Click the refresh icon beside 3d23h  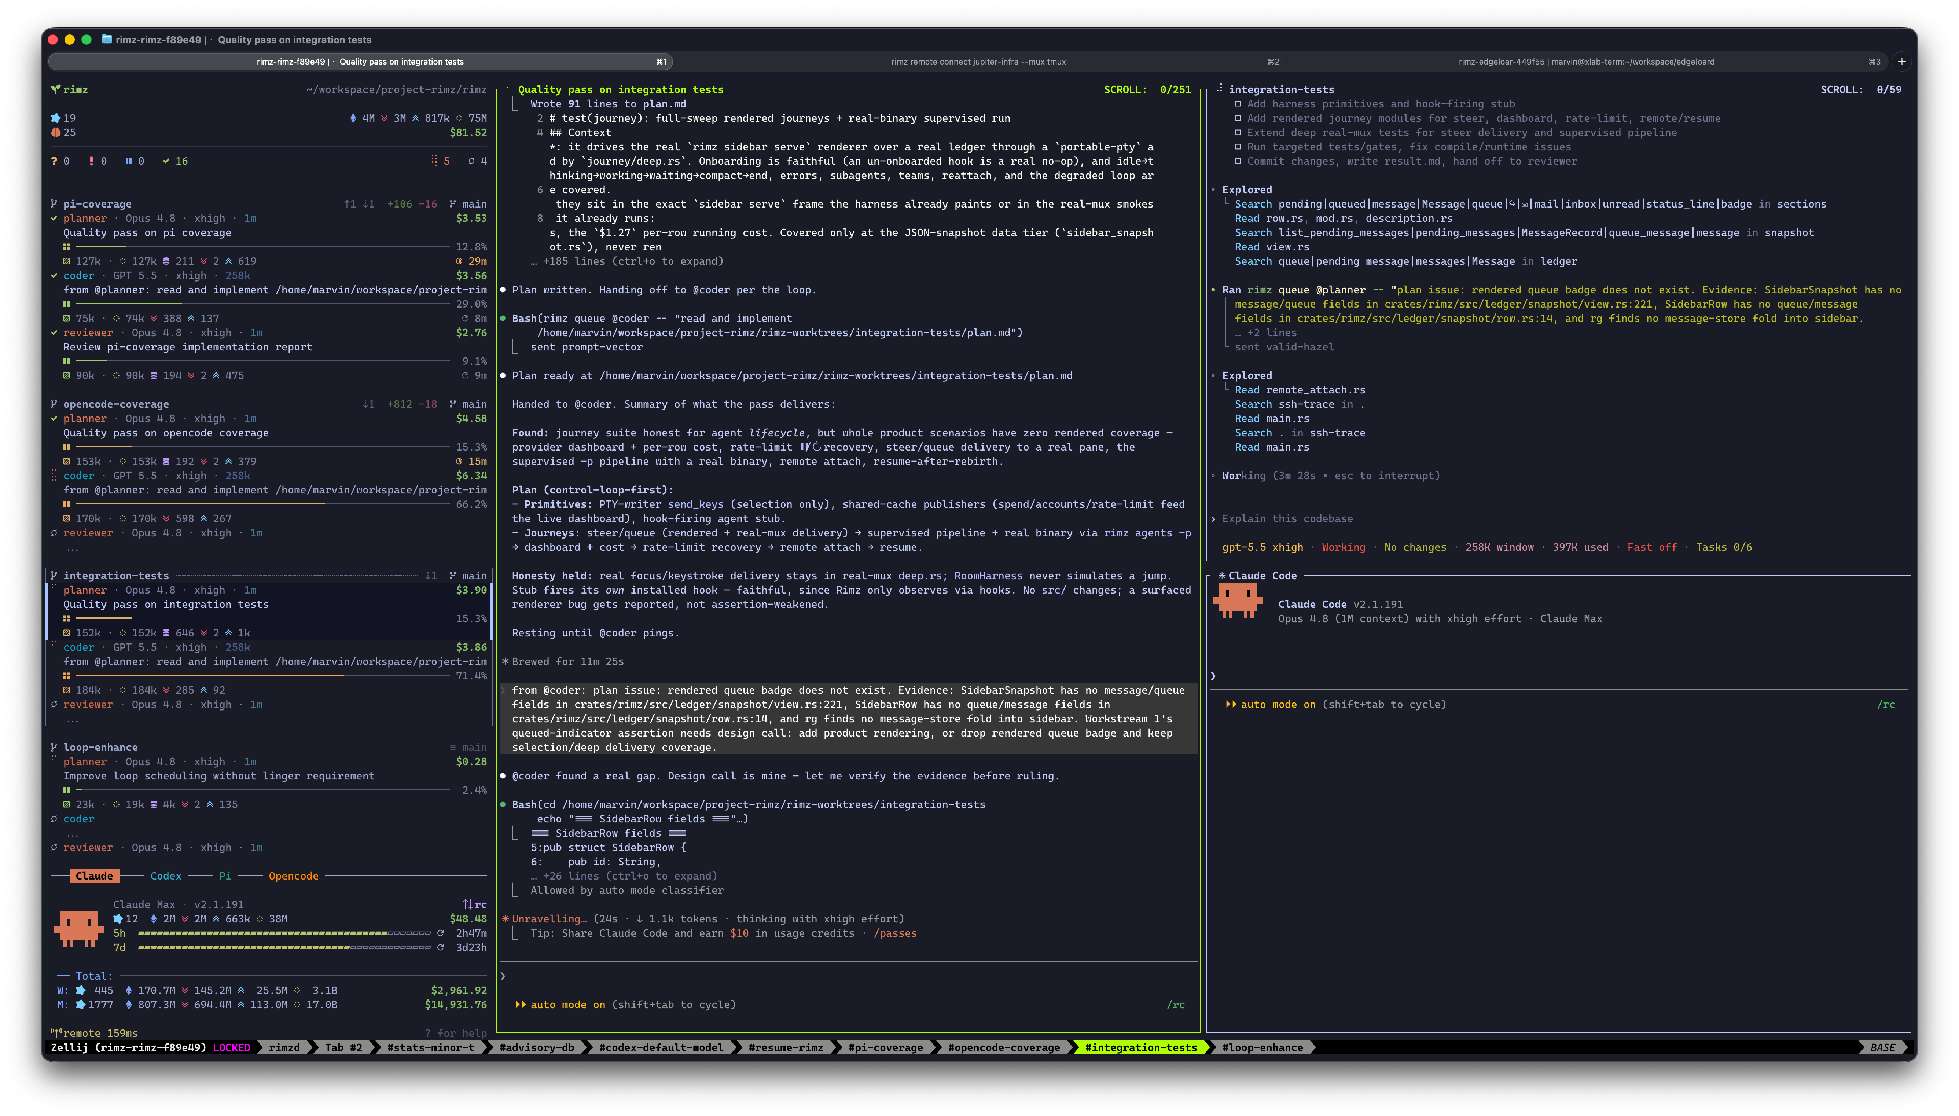(x=440, y=947)
